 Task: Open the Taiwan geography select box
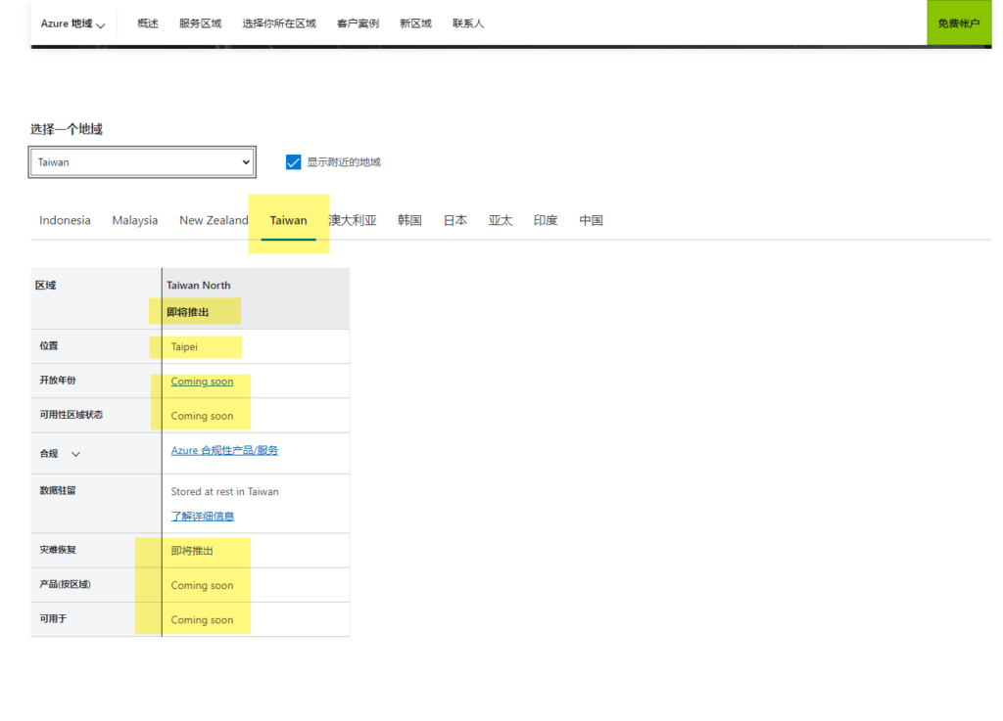143,162
